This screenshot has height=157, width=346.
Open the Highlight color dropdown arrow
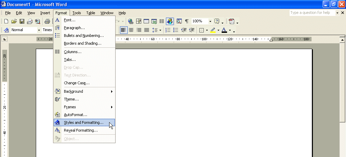click(x=218, y=30)
